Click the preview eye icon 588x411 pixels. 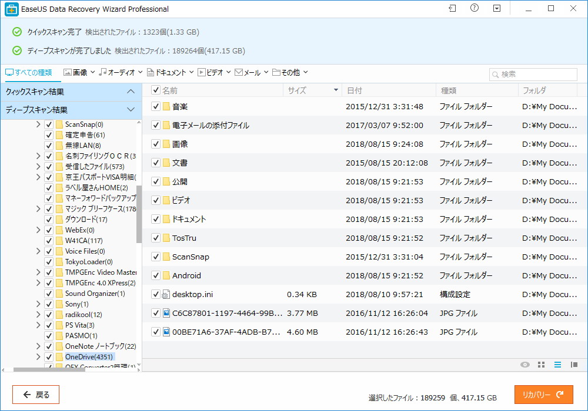(x=525, y=365)
